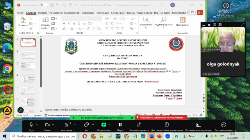Click the Create slide icon

[x=45, y=20]
